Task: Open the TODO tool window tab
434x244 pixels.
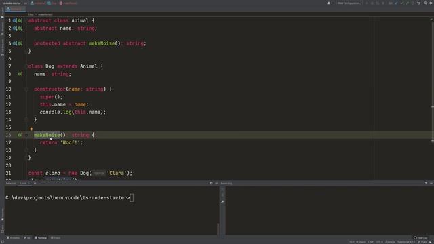Action: tap(56, 237)
